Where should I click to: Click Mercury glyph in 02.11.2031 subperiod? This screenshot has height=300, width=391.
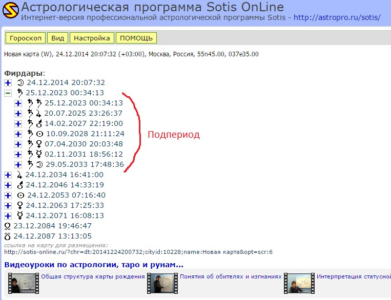click(39, 154)
